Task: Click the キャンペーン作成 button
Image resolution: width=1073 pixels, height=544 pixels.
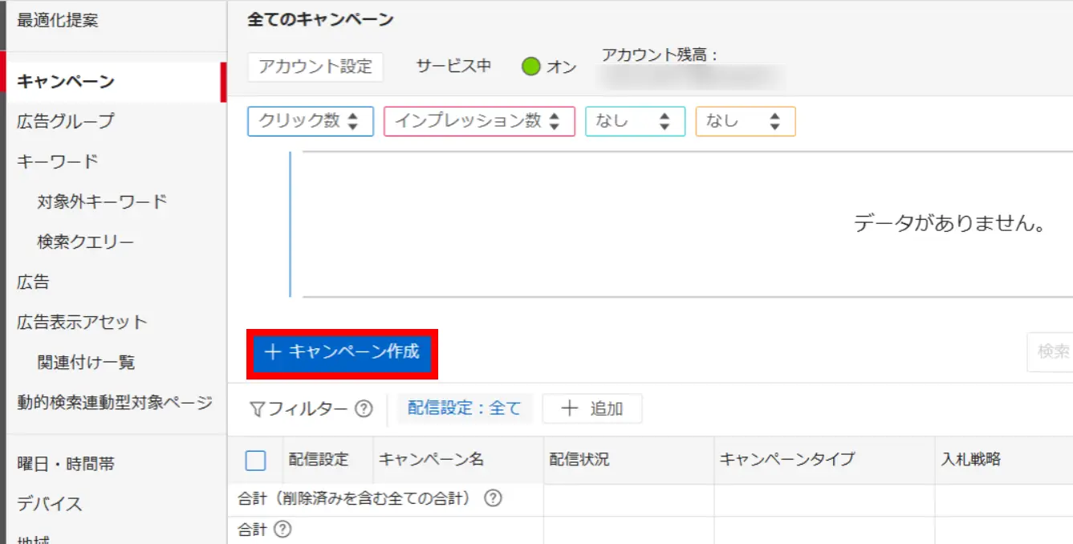Action: 342,353
